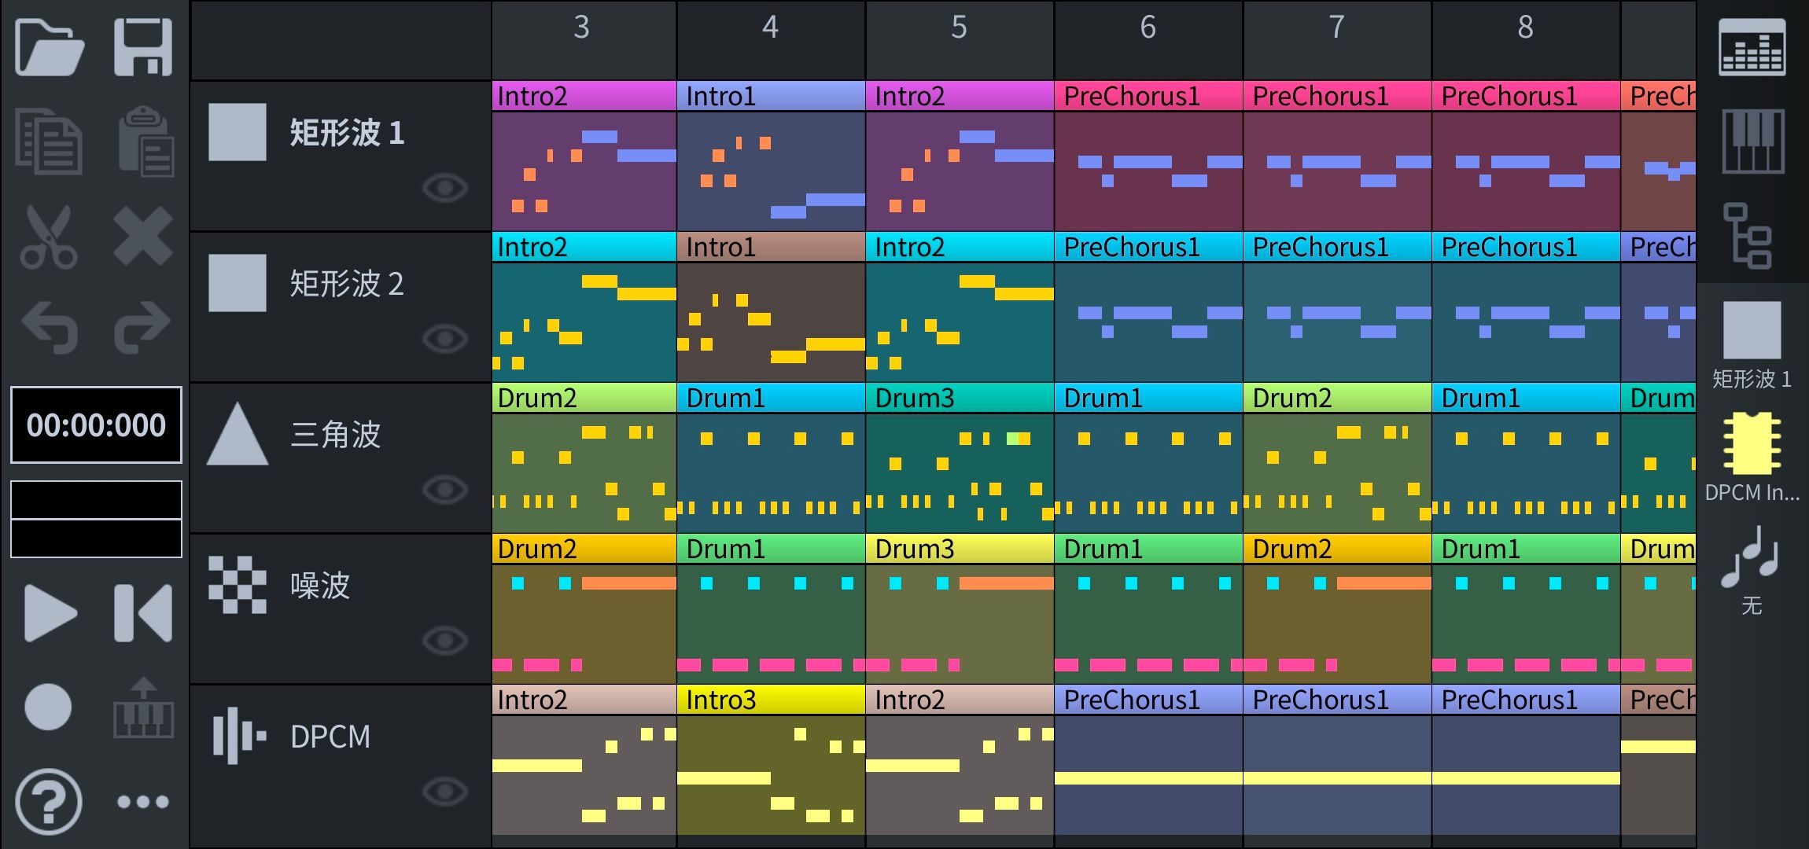Select the 矩形波 1 channel name label

pos(347,132)
